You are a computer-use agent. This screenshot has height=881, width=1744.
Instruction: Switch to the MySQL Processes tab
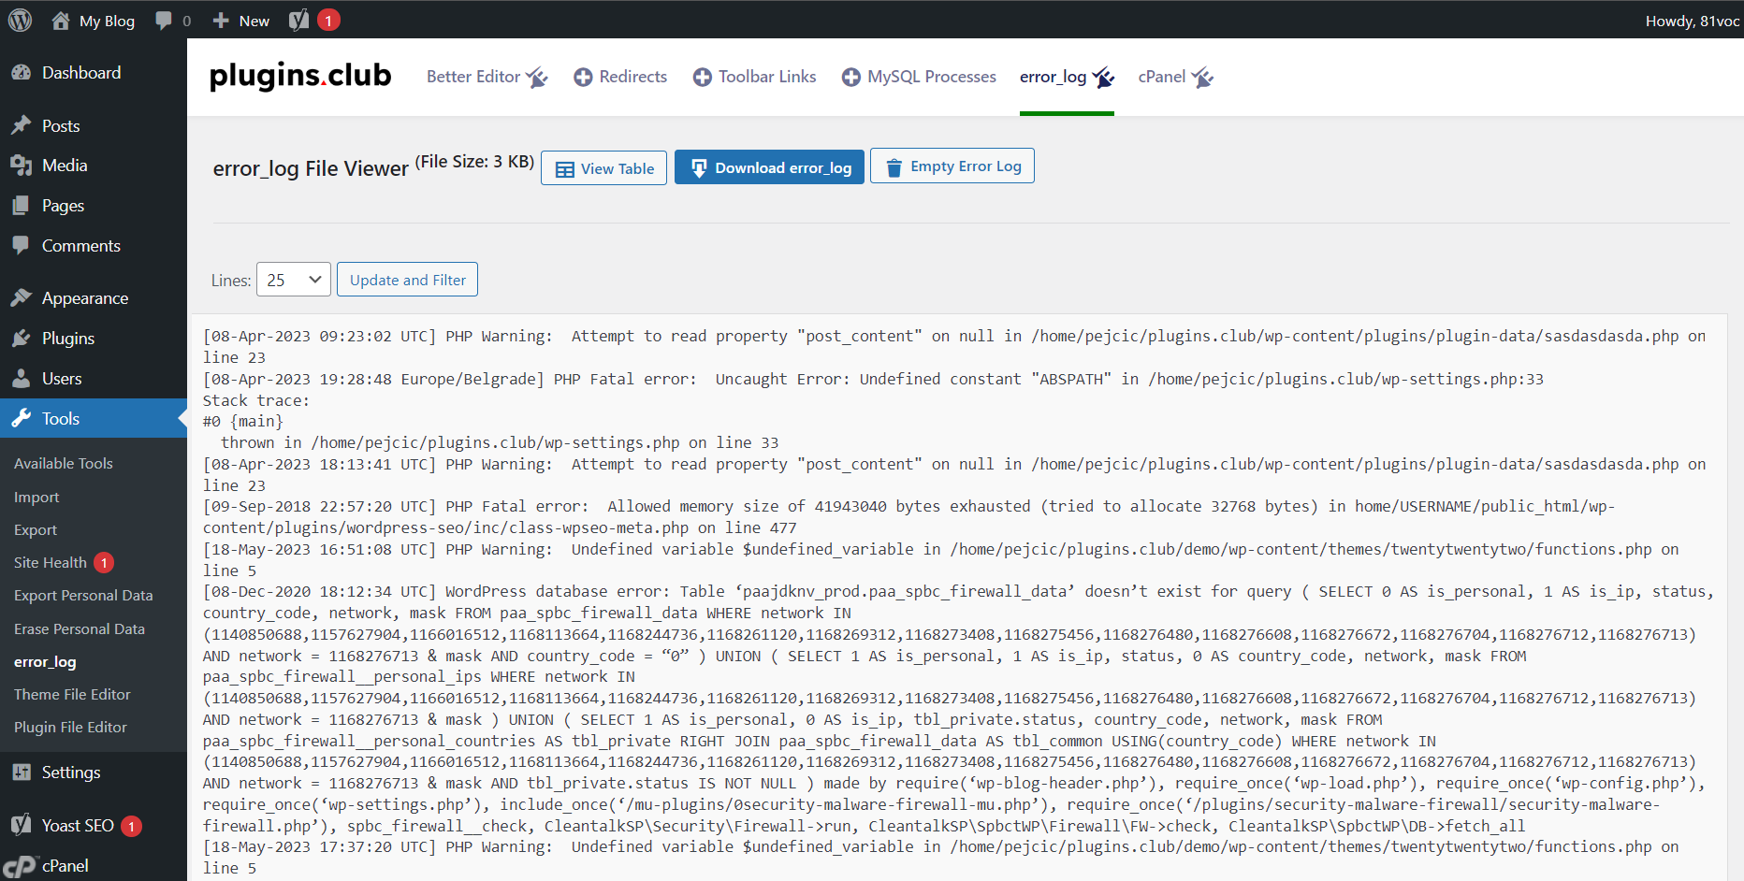[x=919, y=77]
